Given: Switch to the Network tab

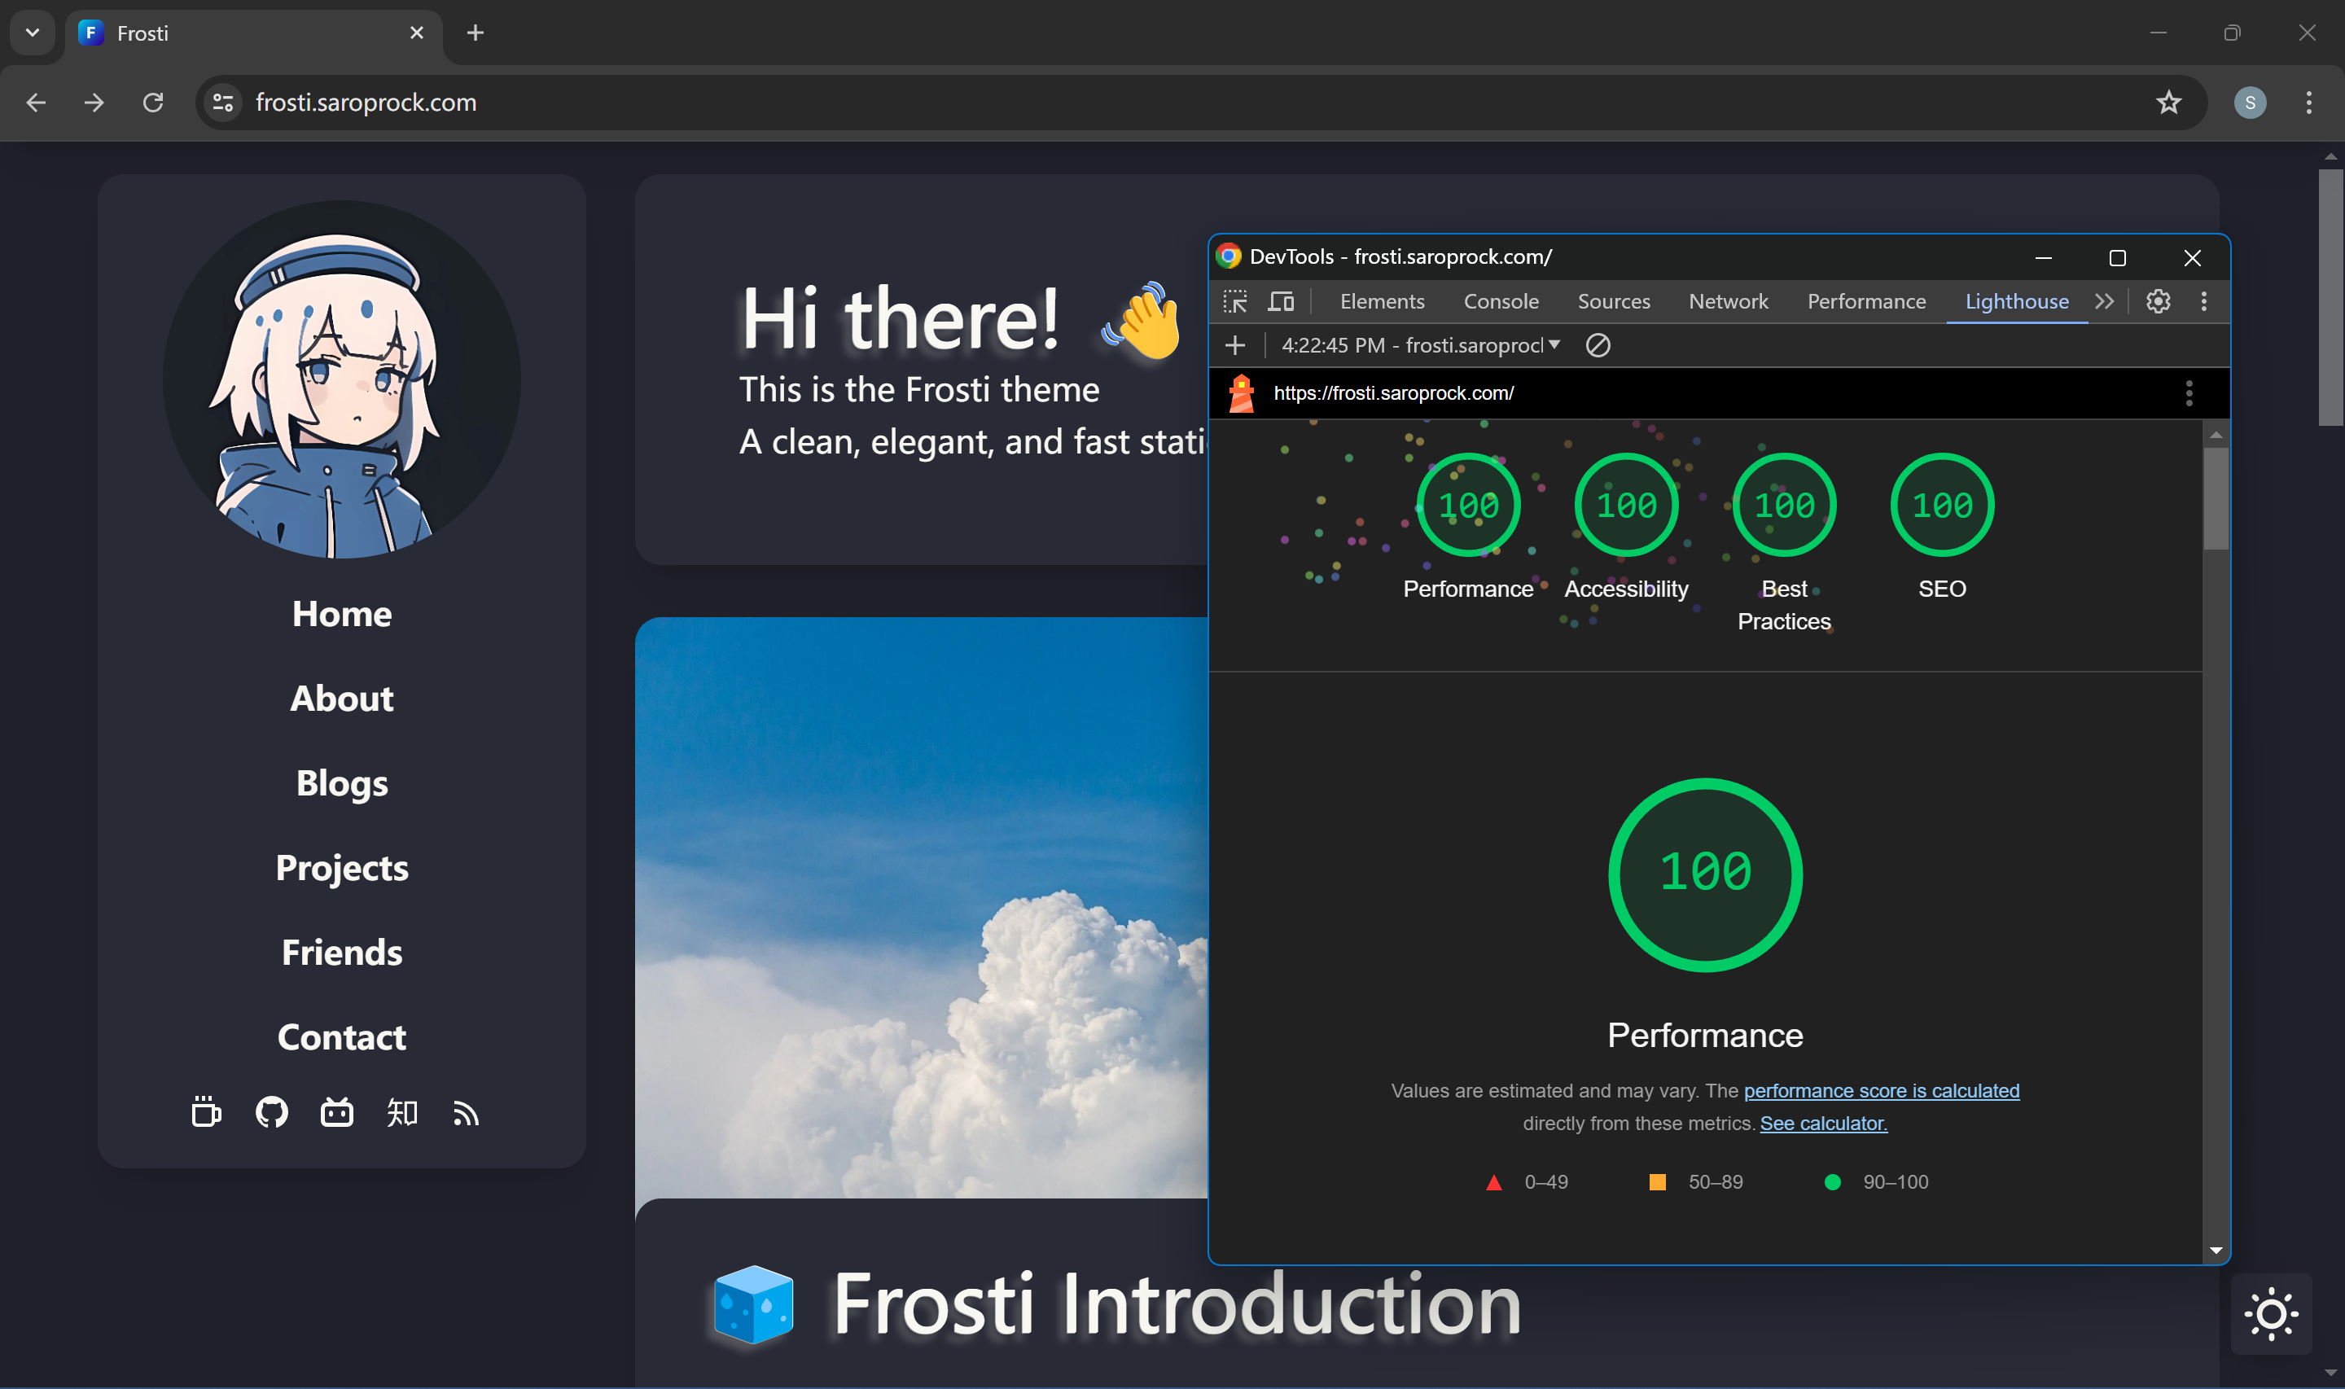Looking at the screenshot, I should [x=1728, y=301].
